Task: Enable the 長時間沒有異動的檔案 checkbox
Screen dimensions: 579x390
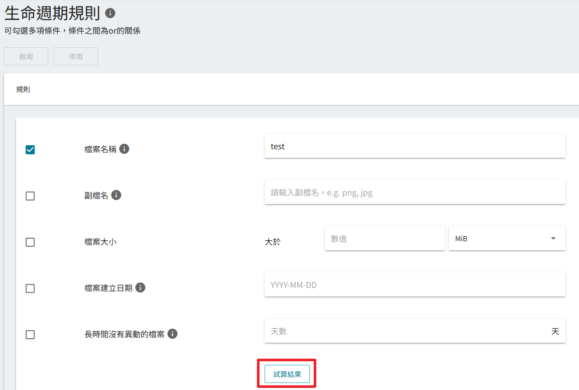Action: (x=30, y=335)
